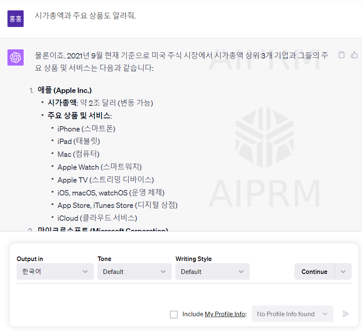The image size is (362, 332).
Task: Click the response intro sentence starting 물론이죠
Action: 182,61
